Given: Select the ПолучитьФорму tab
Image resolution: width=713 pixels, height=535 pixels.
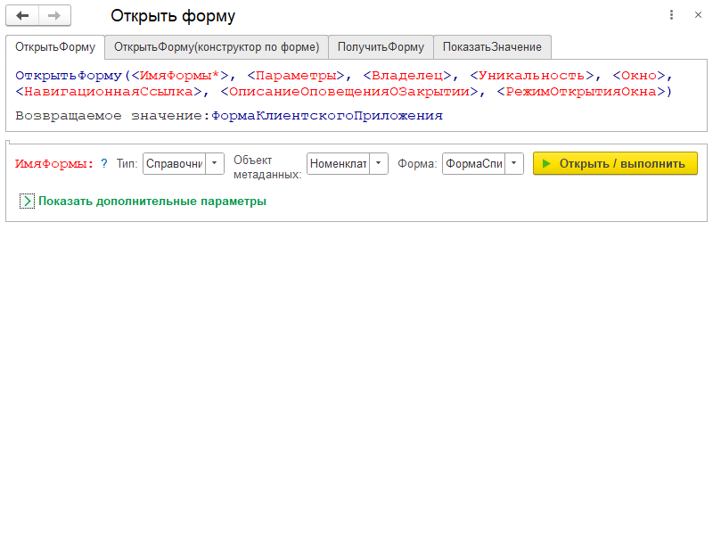Looking at the screenshot, I should pos(381,47).
